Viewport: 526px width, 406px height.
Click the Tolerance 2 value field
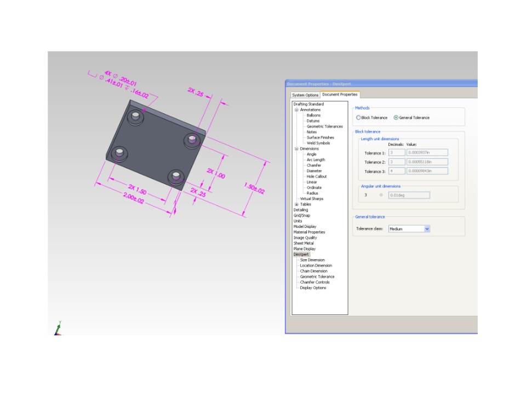click(427, 162)
